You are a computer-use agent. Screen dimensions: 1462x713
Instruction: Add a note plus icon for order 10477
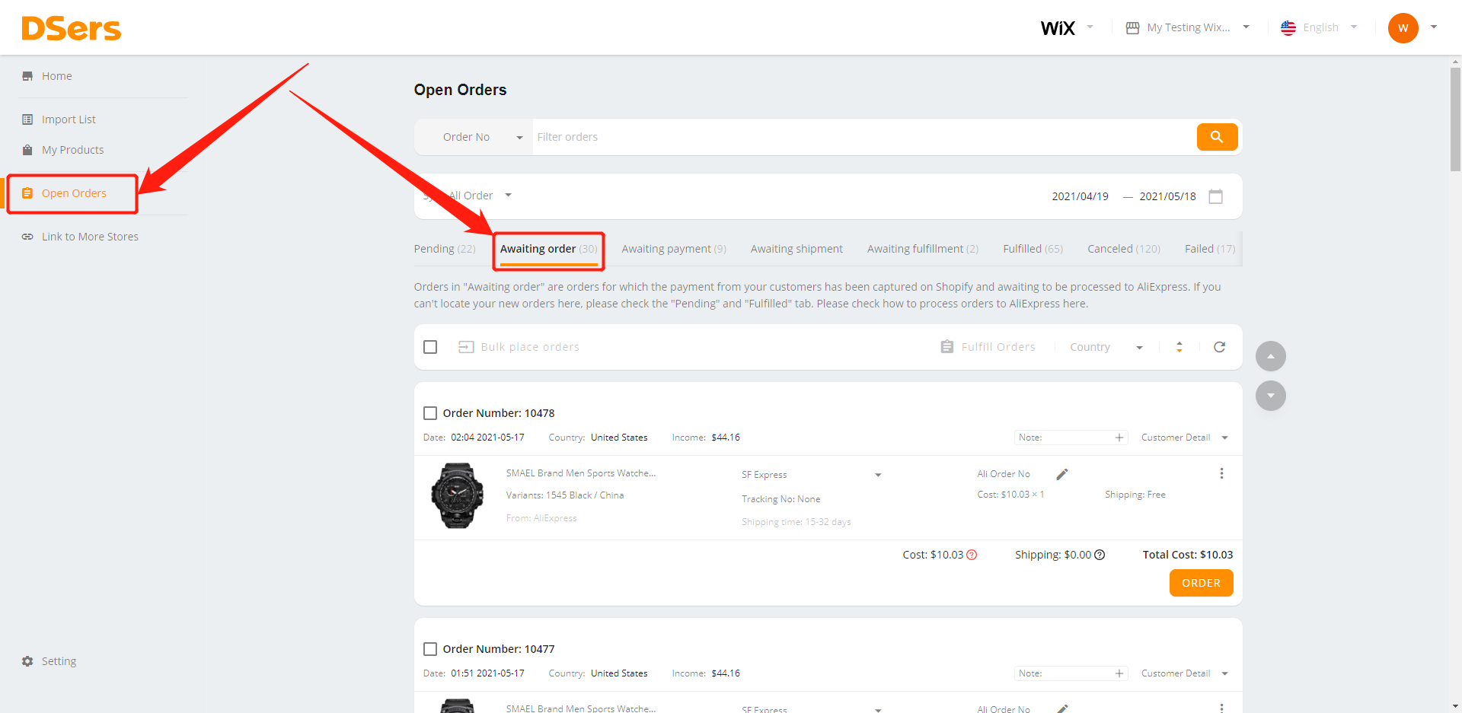(1119, 673)
